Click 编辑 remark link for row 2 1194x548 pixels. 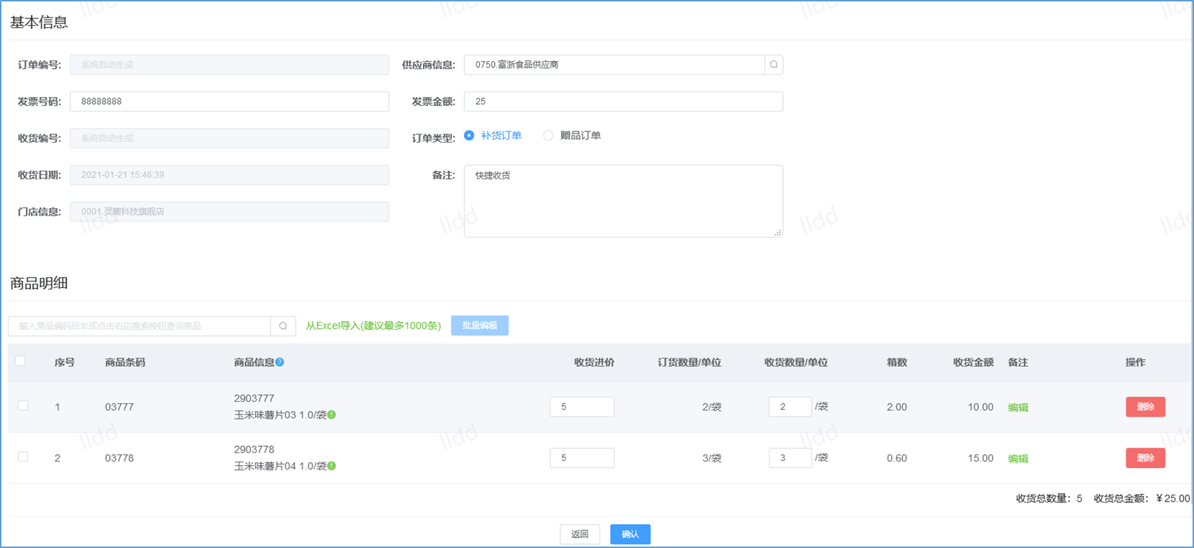pos(1018,459)
